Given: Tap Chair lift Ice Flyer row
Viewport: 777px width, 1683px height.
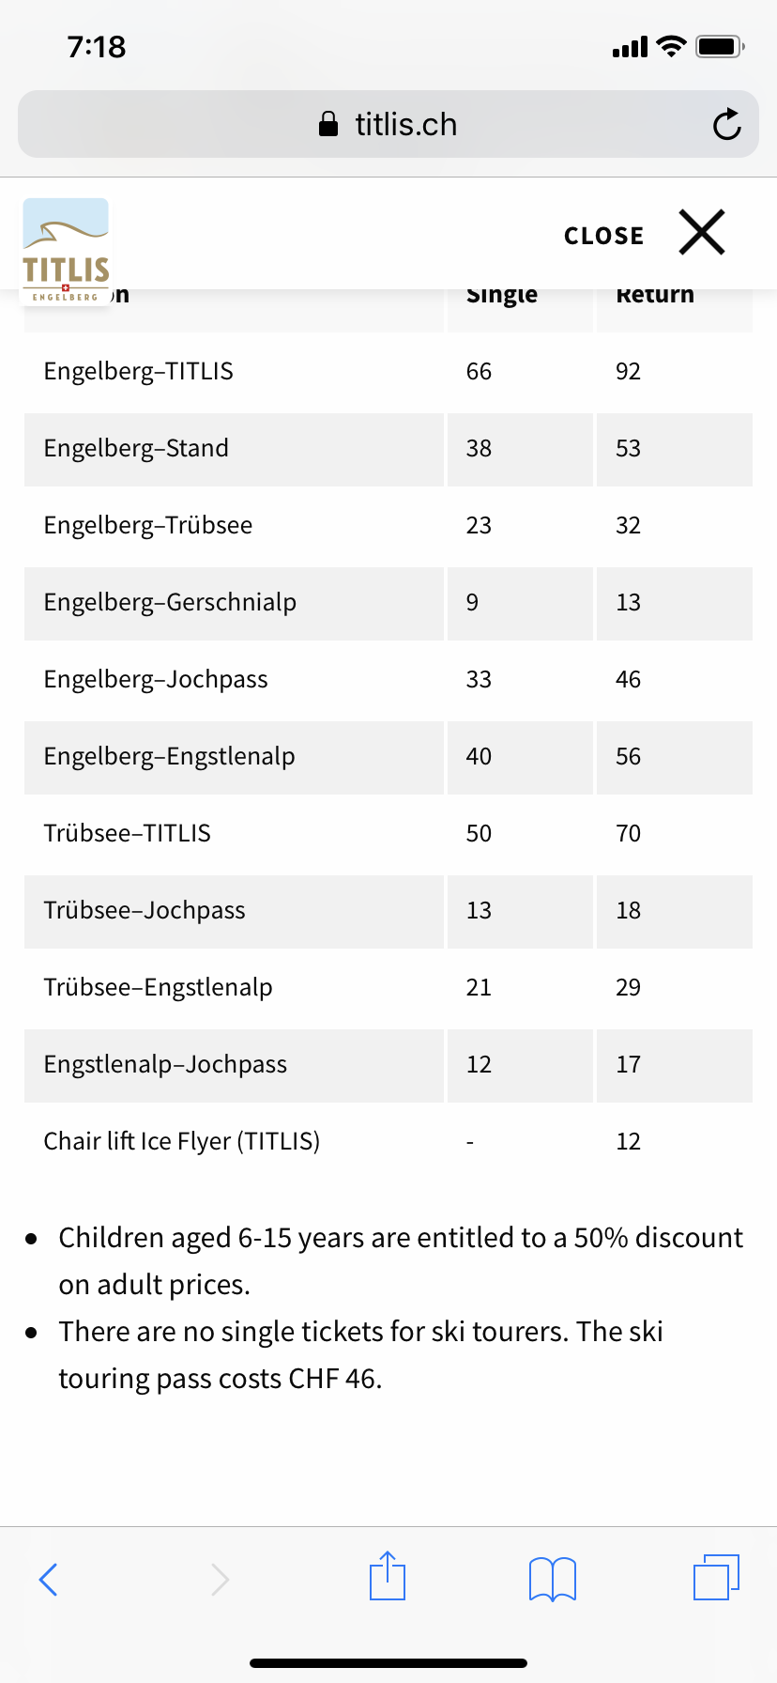Looking at the screenshot, I should pyautogui.click(x=388, y=1141).
